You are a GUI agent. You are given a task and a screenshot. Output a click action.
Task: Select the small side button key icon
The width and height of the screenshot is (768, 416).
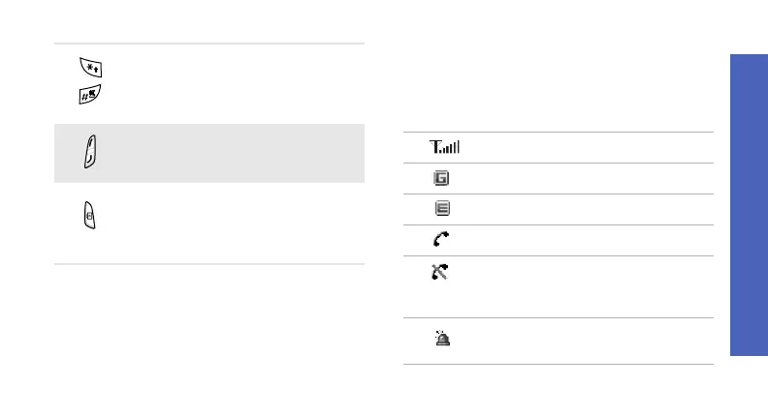point(89,217)
